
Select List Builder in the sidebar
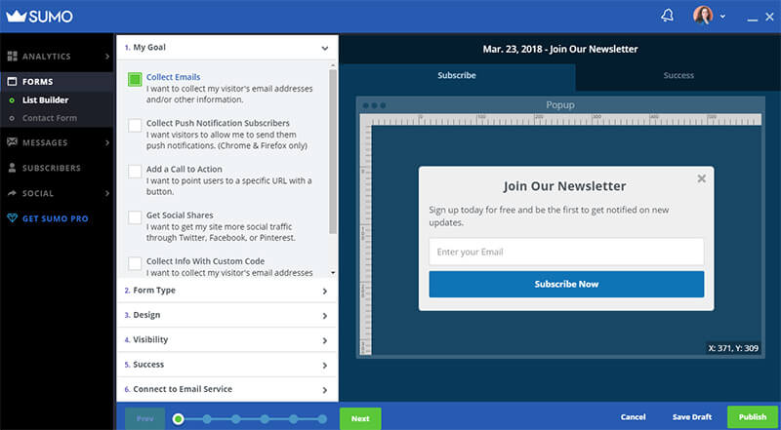45,100
